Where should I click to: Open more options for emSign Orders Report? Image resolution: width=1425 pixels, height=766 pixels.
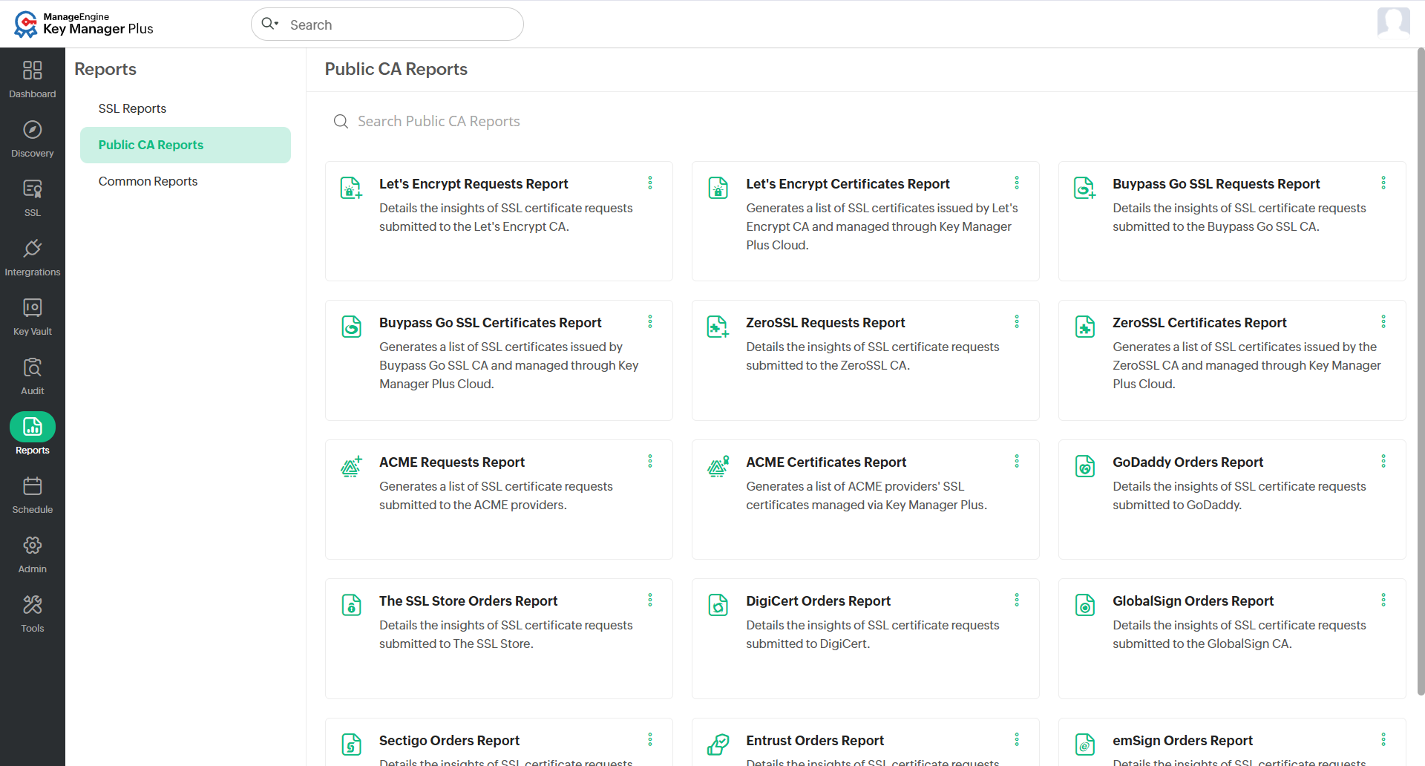pyautogui.click(x=1383, y=739)
